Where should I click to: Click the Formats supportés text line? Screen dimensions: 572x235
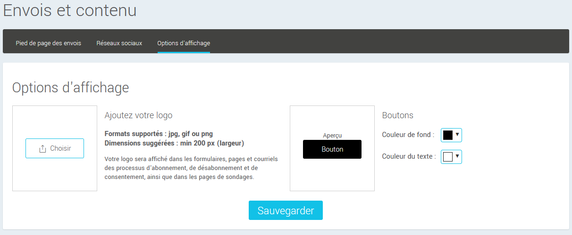pos(159,134)
